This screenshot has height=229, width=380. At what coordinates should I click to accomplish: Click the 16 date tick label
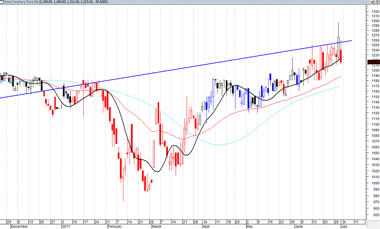click(271, 222)
